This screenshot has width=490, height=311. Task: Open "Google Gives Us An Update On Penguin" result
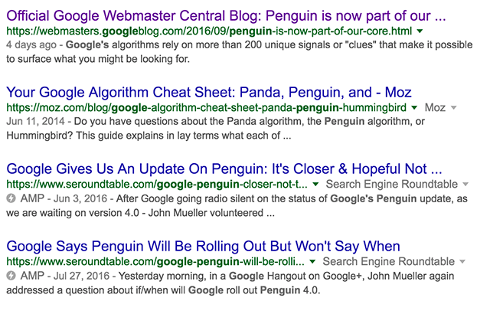(224, 169)
